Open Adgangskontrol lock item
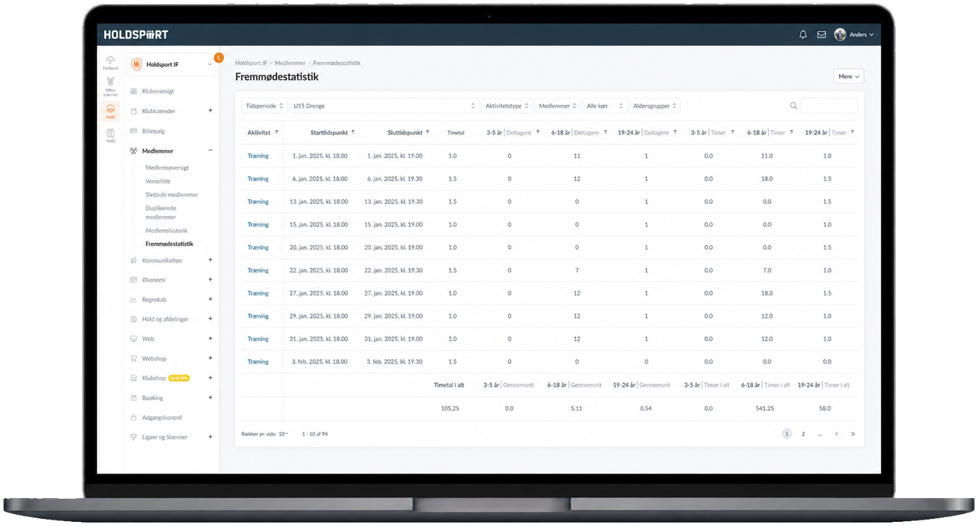 [161, 418]
